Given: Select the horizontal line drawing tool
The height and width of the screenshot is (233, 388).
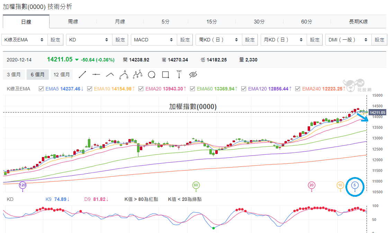Looking at the screenshot, I should point(96,75).
